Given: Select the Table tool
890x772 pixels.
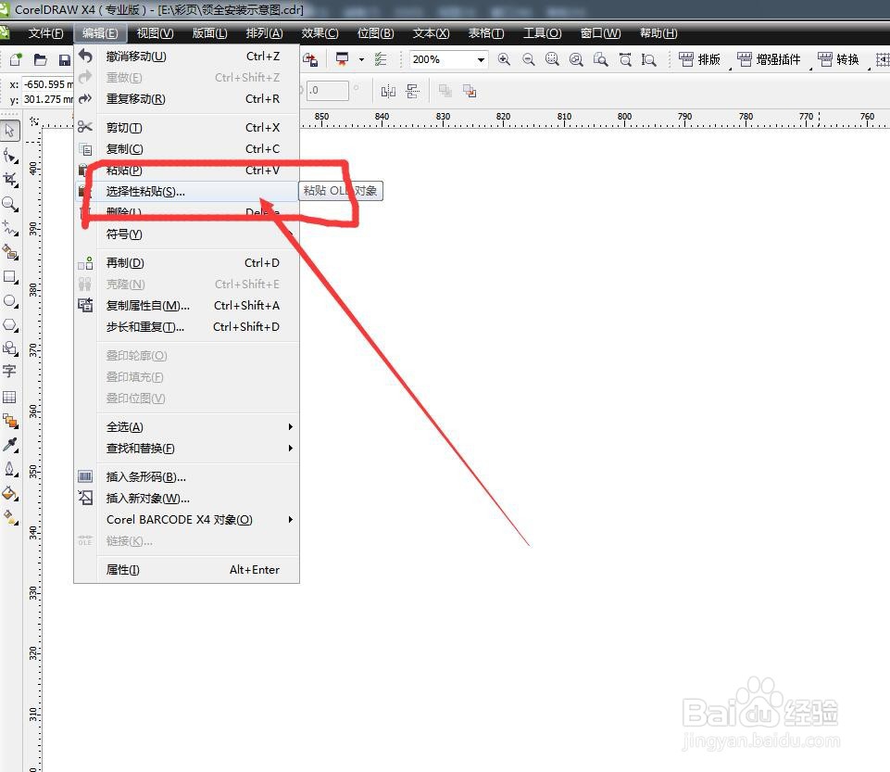Looking at the screenshot, I should (9, 397).
